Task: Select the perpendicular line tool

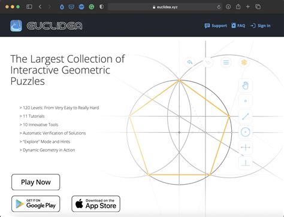Action: click(246, 163)
